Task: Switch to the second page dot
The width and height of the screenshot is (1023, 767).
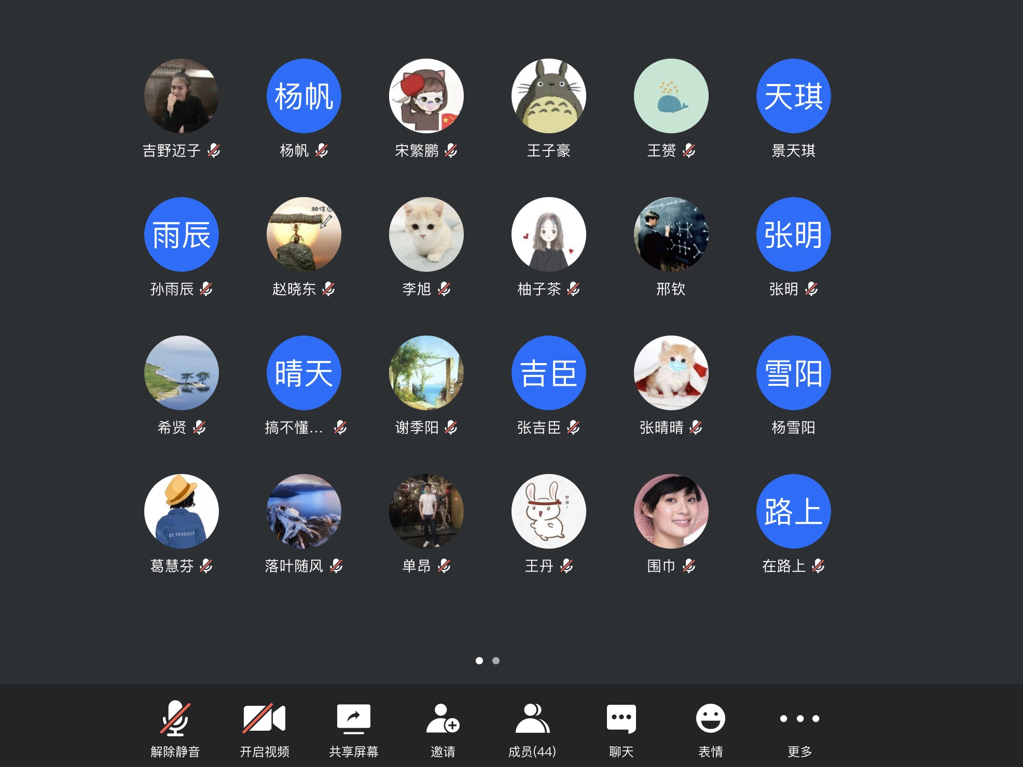Action: (x=496, y=661)
